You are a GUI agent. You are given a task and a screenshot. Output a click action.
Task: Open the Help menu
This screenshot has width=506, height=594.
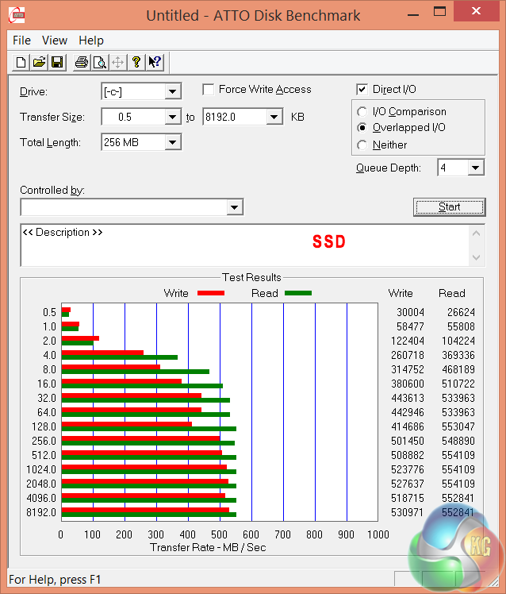(91, 40)
